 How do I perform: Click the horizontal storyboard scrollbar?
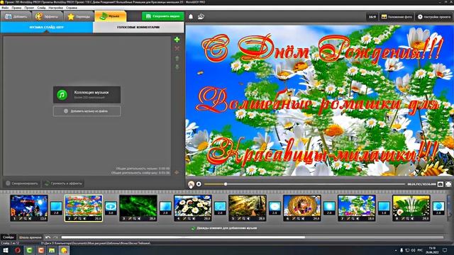pos(183,237)
